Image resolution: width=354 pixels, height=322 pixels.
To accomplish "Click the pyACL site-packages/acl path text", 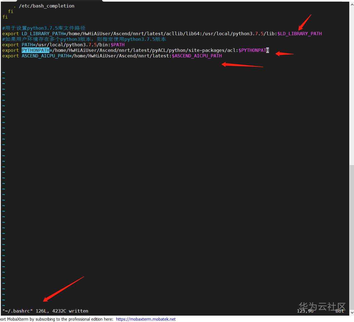I will pos(144,50).
